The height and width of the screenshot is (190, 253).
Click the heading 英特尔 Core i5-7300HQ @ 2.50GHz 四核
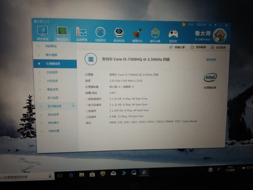coord(136,59)
